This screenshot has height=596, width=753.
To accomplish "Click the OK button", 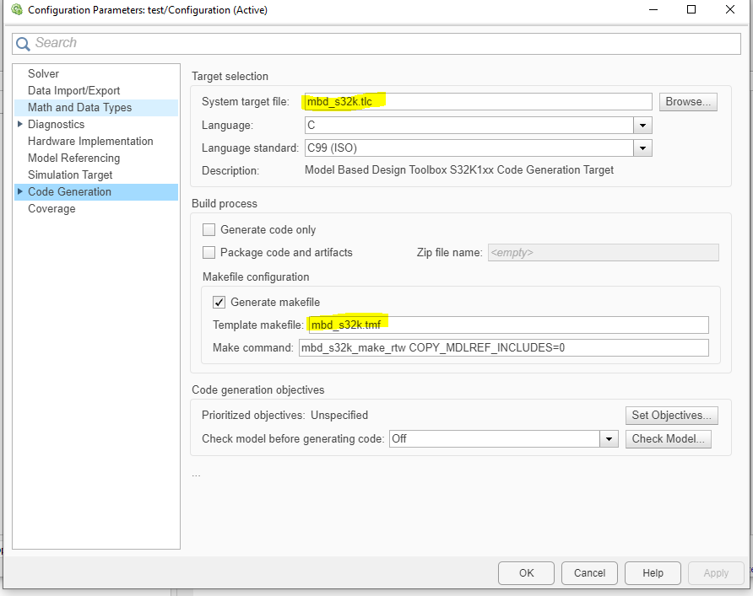I will pyautogui.click(x=526, y=573).
